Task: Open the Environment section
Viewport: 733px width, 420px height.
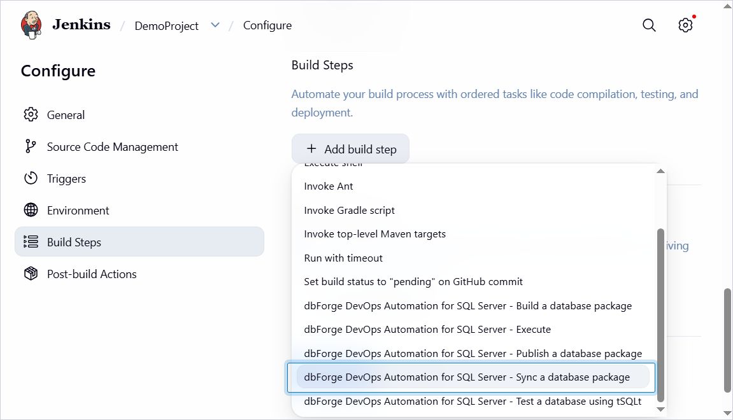Action: point(139,210)
